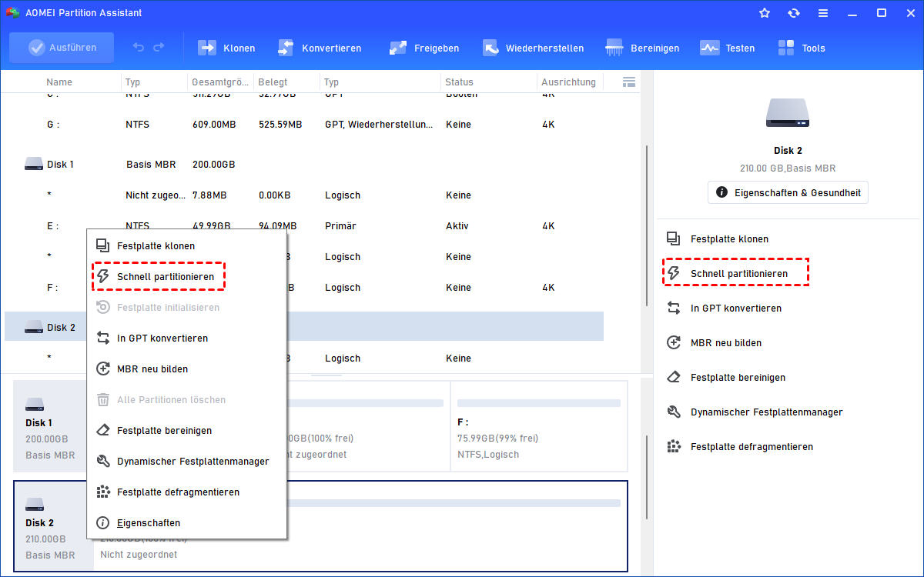Choose Eigenschaften in context menu
Screen dimensions: 924x577
click(186, 522)
